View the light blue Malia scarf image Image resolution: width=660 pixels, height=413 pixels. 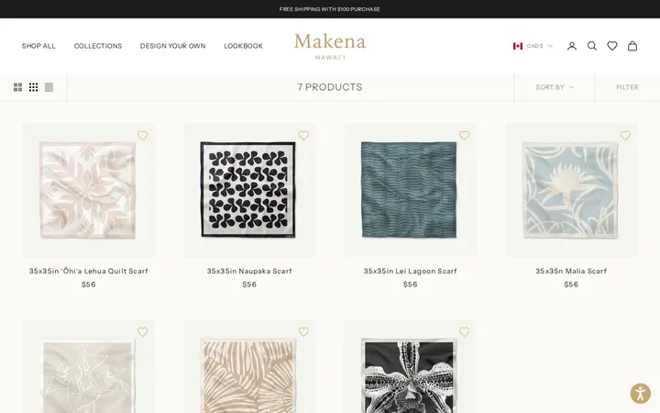point(571,190)
